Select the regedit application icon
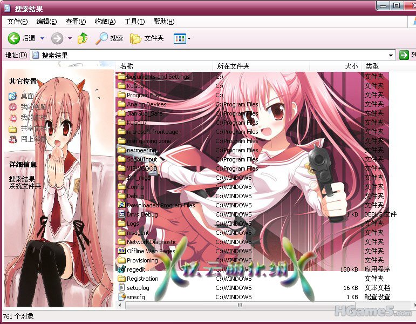416x324 pixels. tap(122, 269)
